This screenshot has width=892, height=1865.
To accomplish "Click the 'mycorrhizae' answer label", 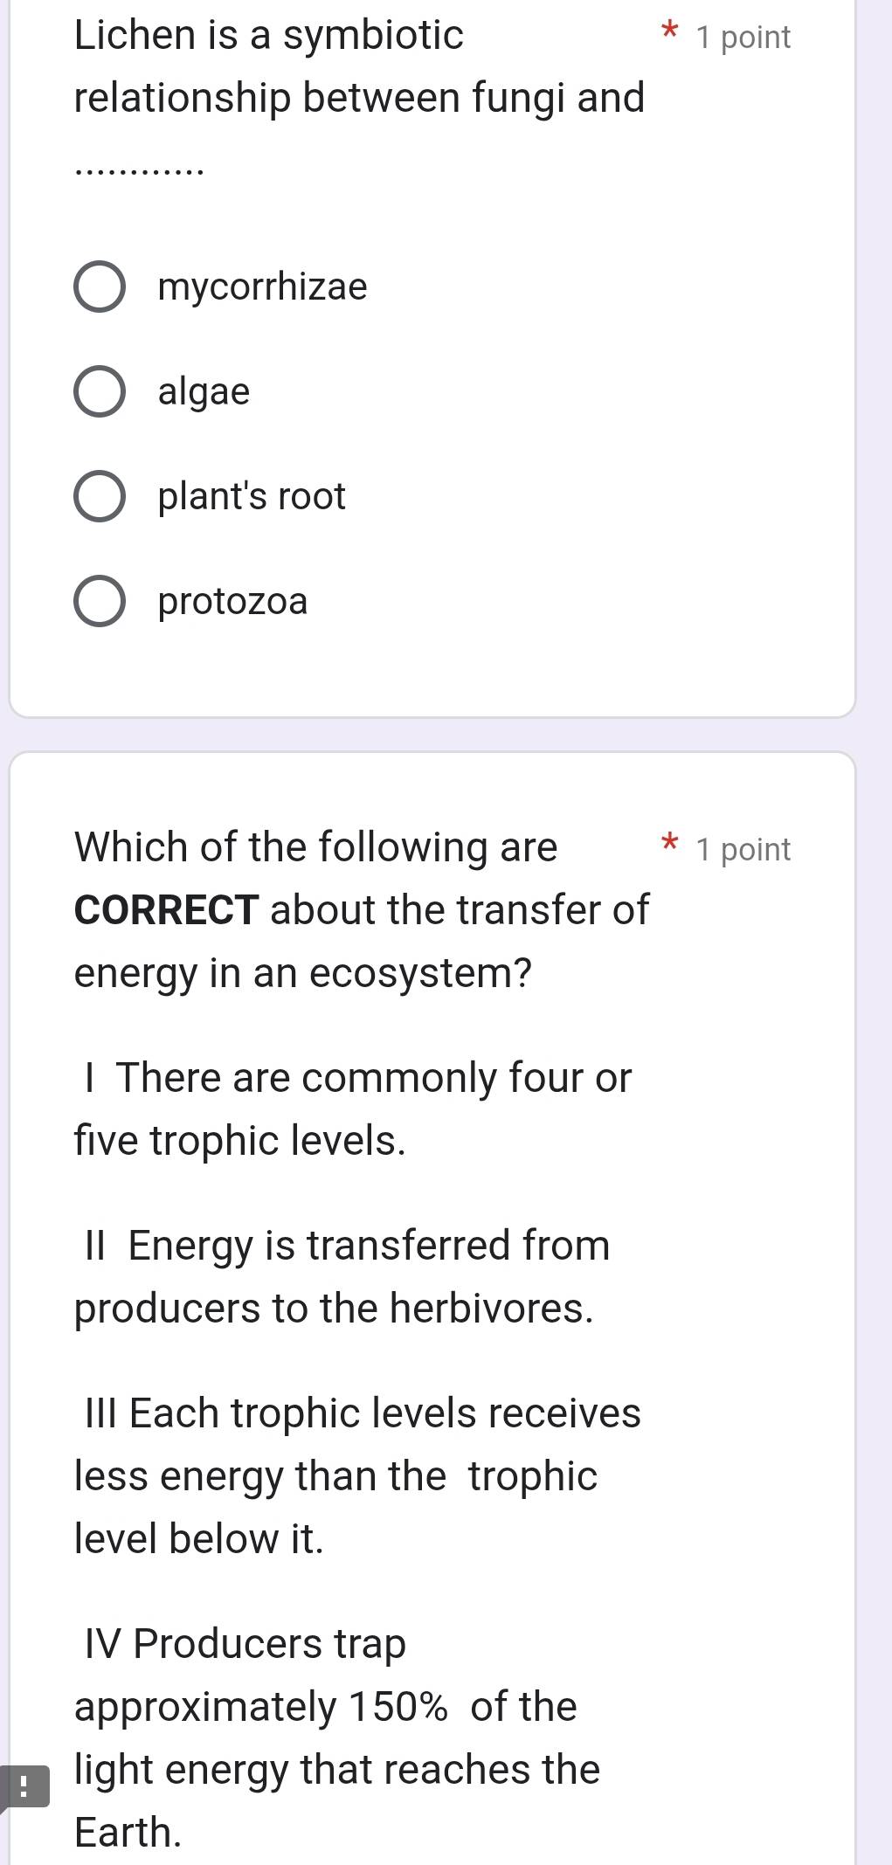I will coord(262,287).
